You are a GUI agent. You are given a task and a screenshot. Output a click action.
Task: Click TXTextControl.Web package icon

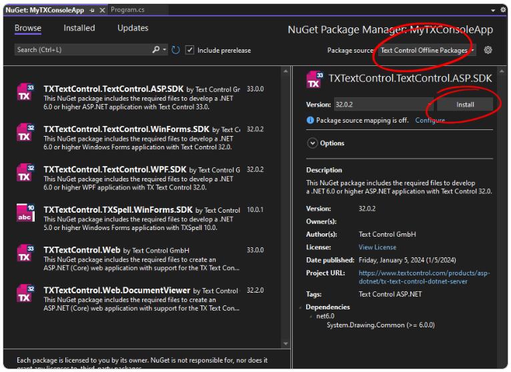coord(25,254)
